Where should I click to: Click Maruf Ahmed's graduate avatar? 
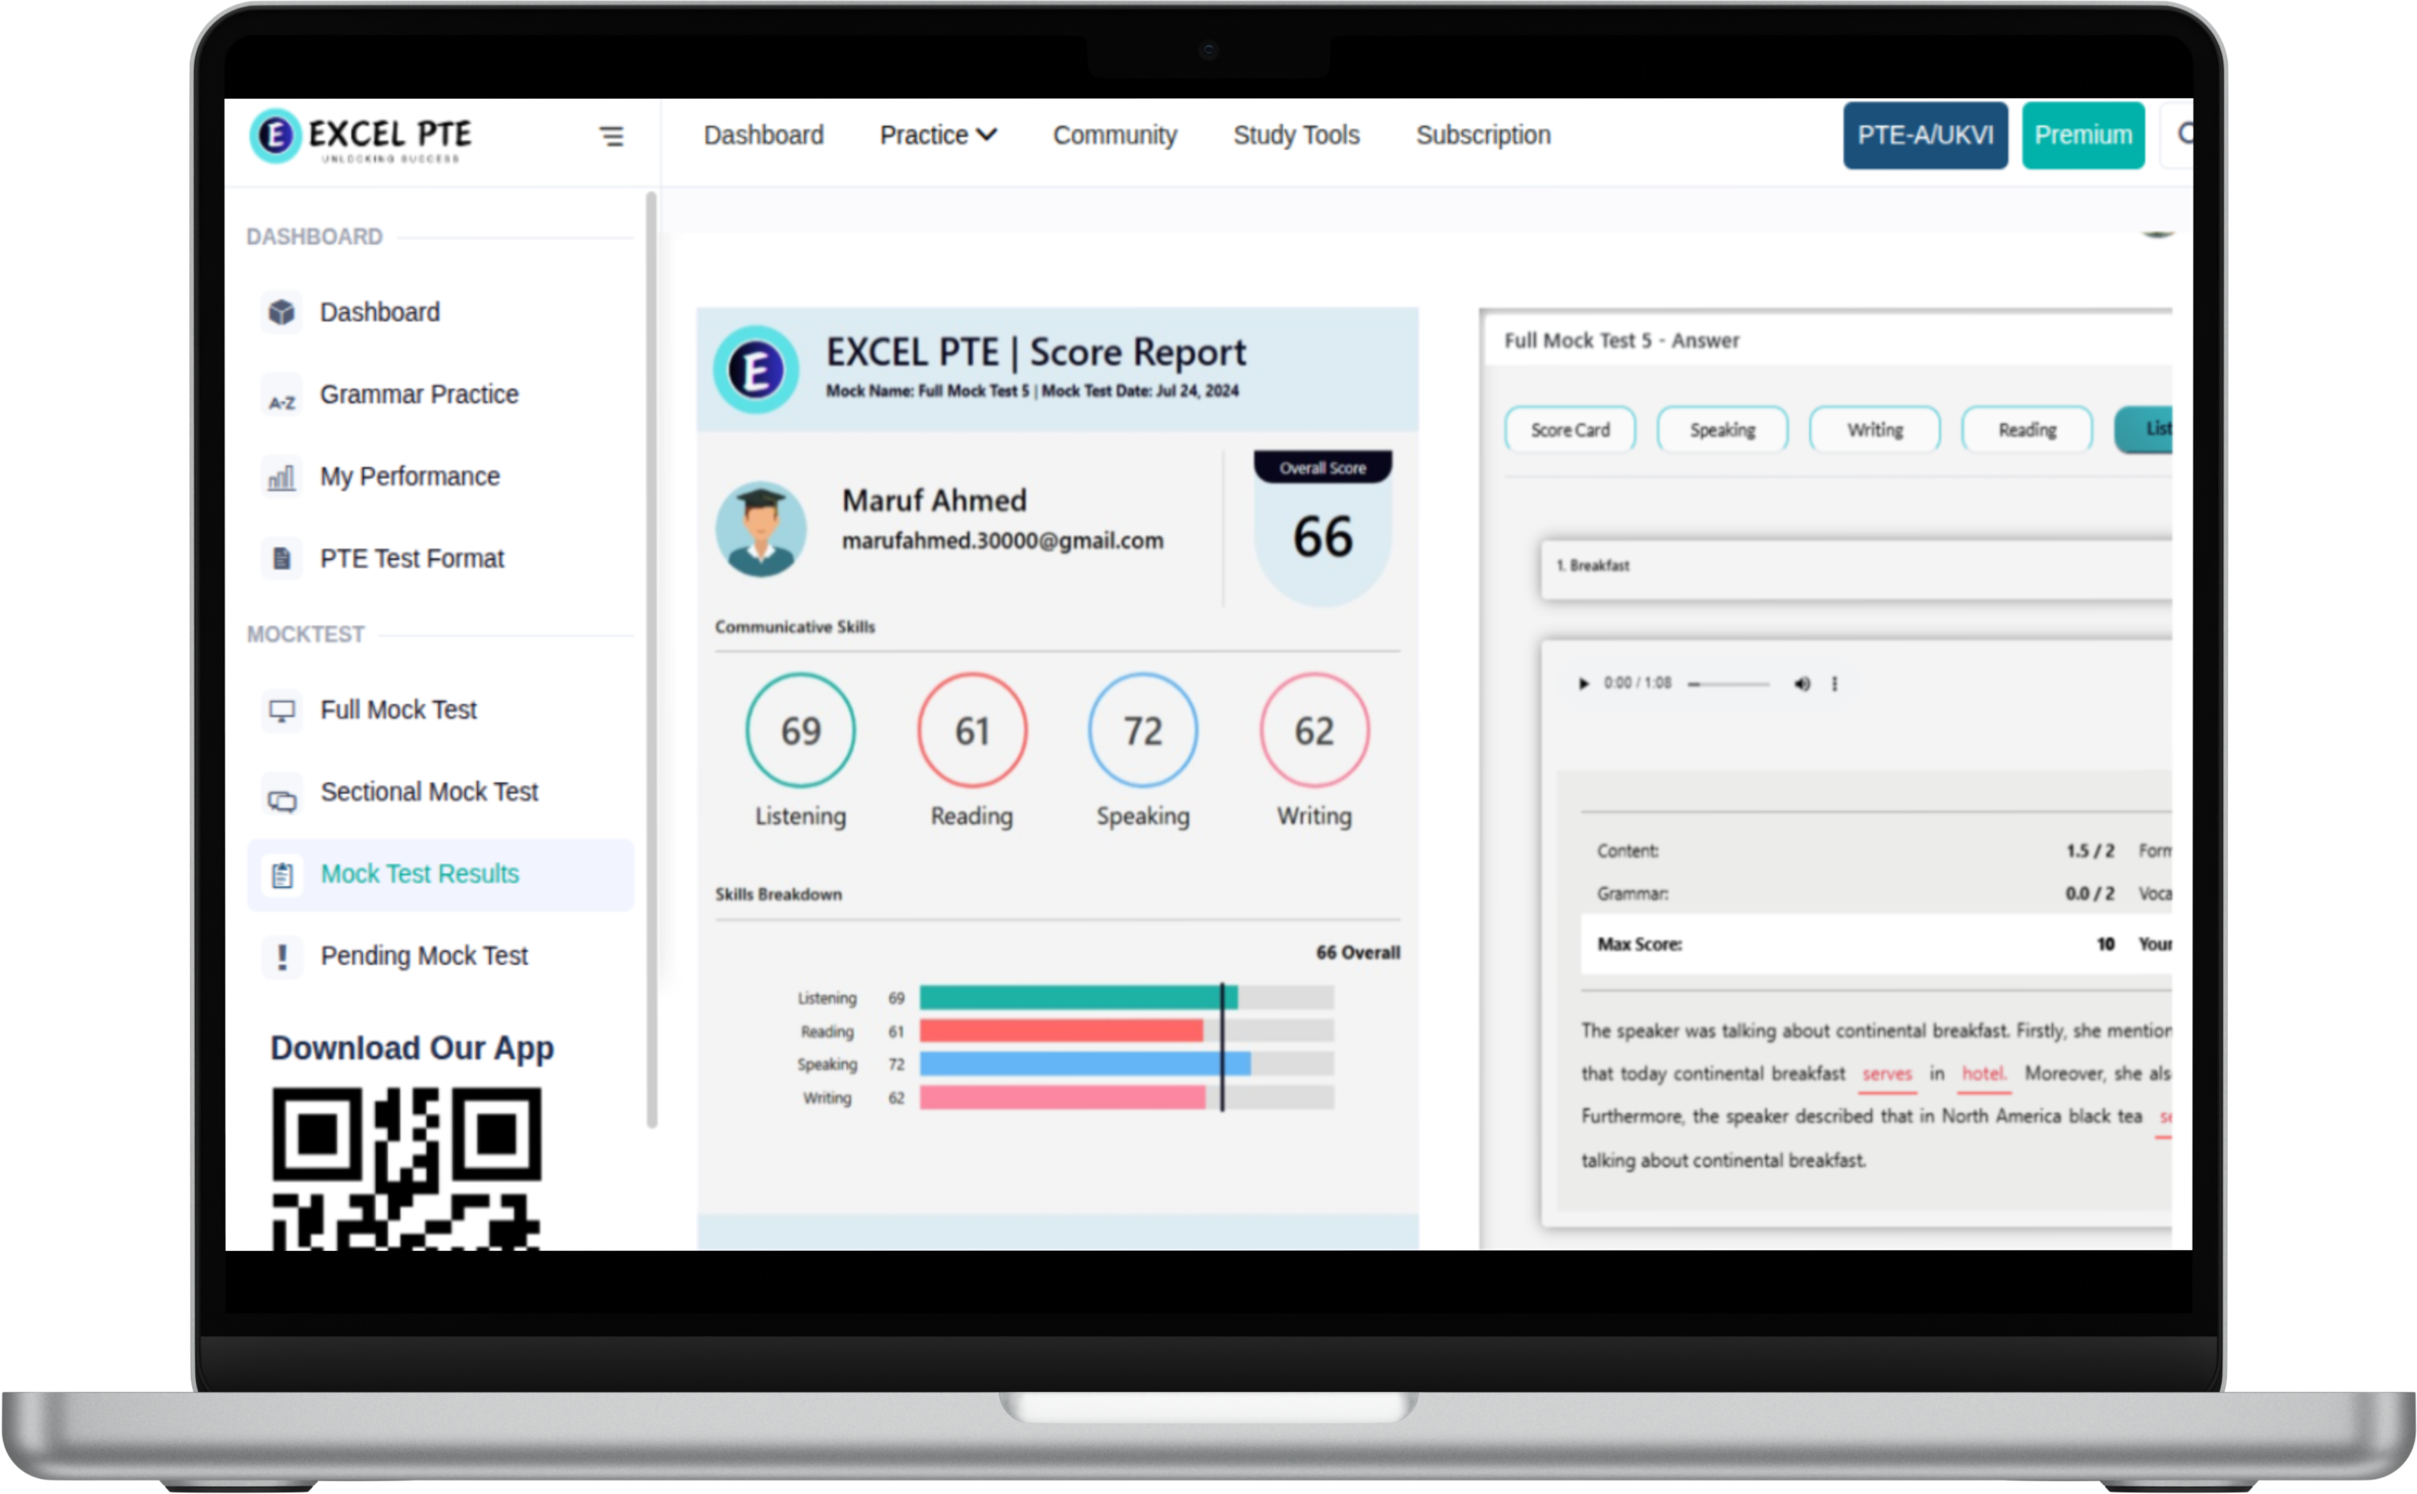(760, 529)
